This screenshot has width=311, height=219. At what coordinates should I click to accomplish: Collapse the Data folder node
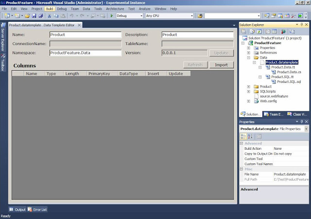(x=248, y=58)
